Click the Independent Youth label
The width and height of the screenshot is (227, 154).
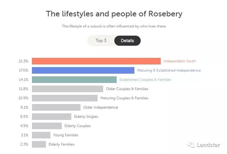179,61
